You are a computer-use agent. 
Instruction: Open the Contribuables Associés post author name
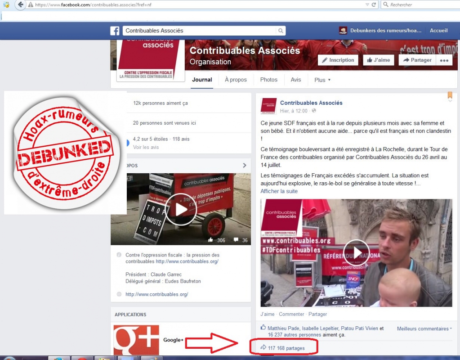(311, 103)
